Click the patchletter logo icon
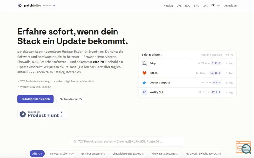Viewport: 254px width, 158px height. [20, 6]
